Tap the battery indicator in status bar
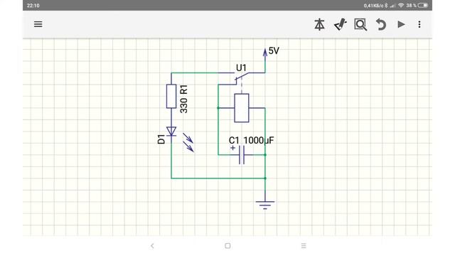455x256 pixels. point(423,5)
